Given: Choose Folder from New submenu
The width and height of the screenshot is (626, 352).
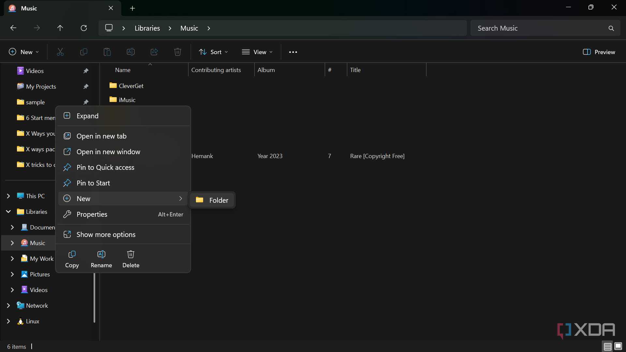Looking at the screenshot, I should (212, 200).
